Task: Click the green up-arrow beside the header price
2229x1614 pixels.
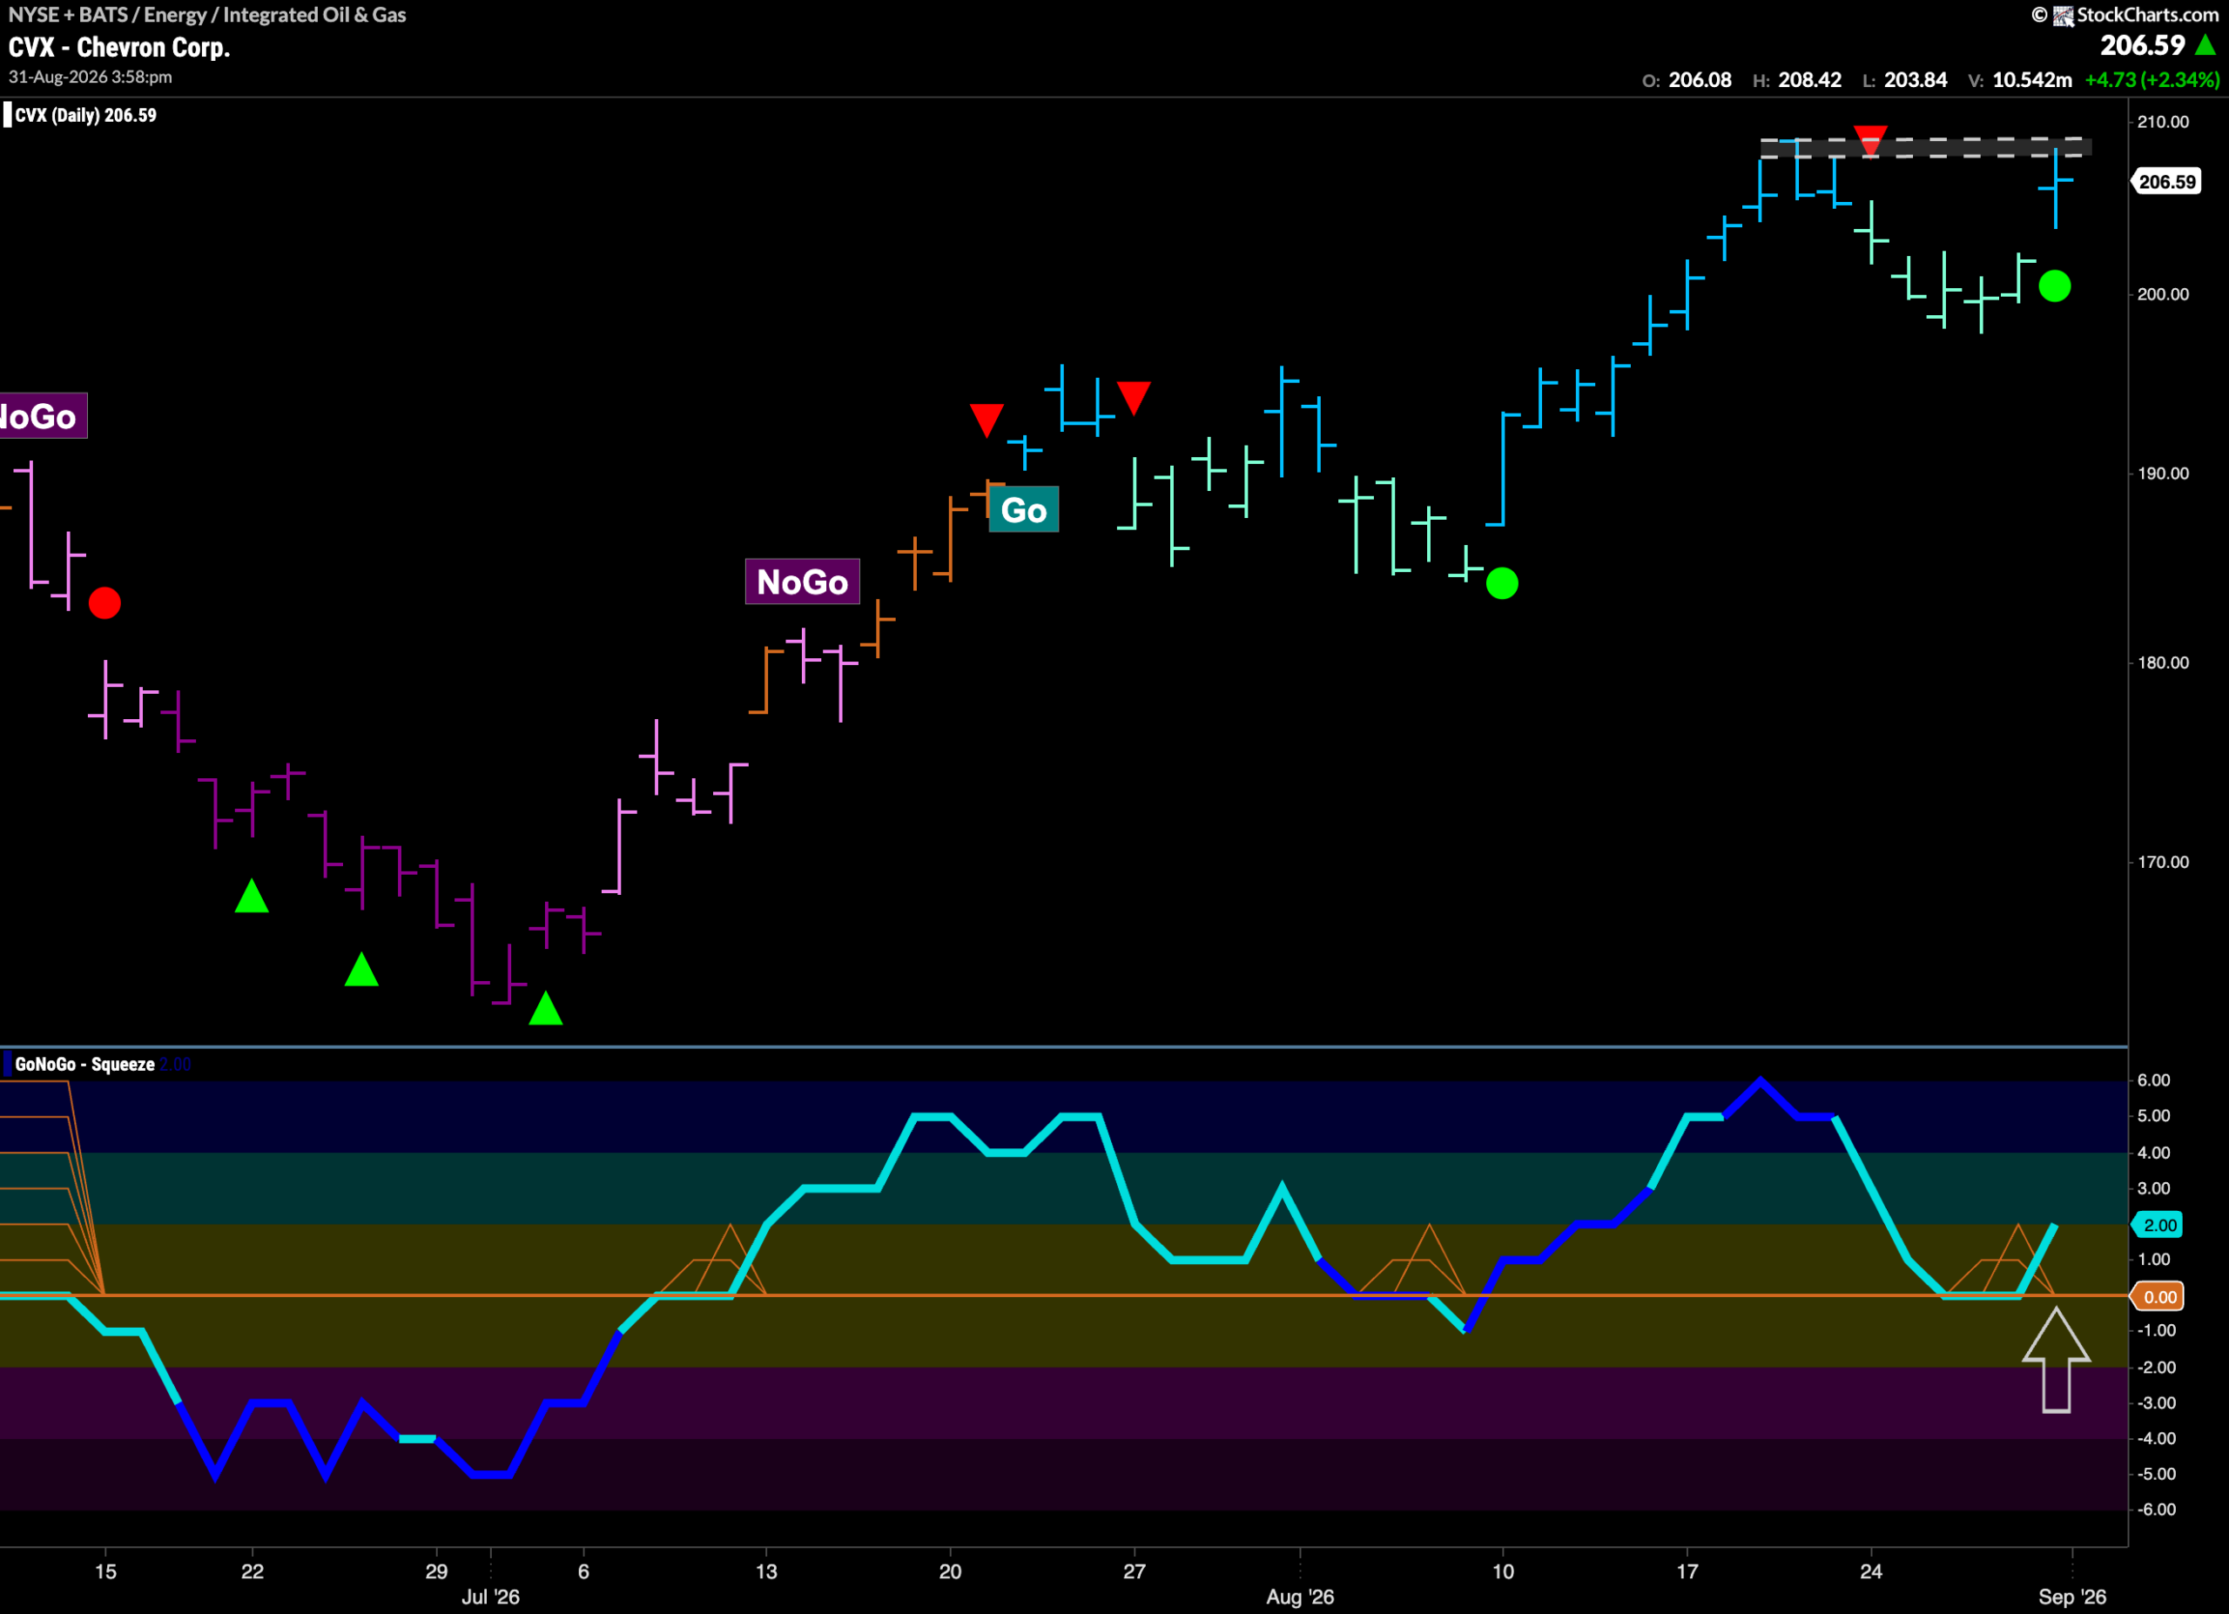Action: tap(2205, 45)
